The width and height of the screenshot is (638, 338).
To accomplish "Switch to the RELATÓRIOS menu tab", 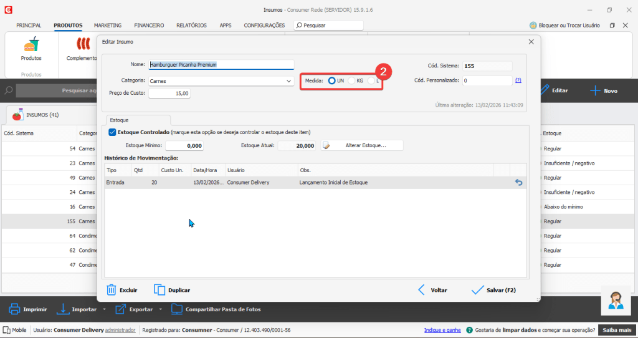I will click(191, 26).
